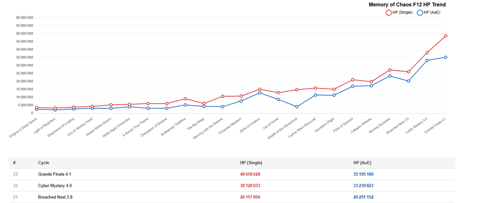Image resolution: width=483 pixels, height=203 pixels.
Task: Click the # column header
Action: (x=15, y=163)
